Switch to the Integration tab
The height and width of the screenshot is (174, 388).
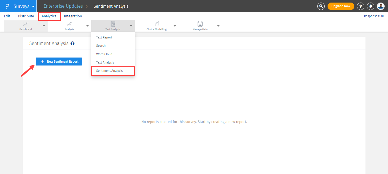[73, 16]
